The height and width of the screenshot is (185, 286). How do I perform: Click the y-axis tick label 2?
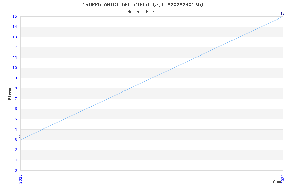[x=16, y=150]
